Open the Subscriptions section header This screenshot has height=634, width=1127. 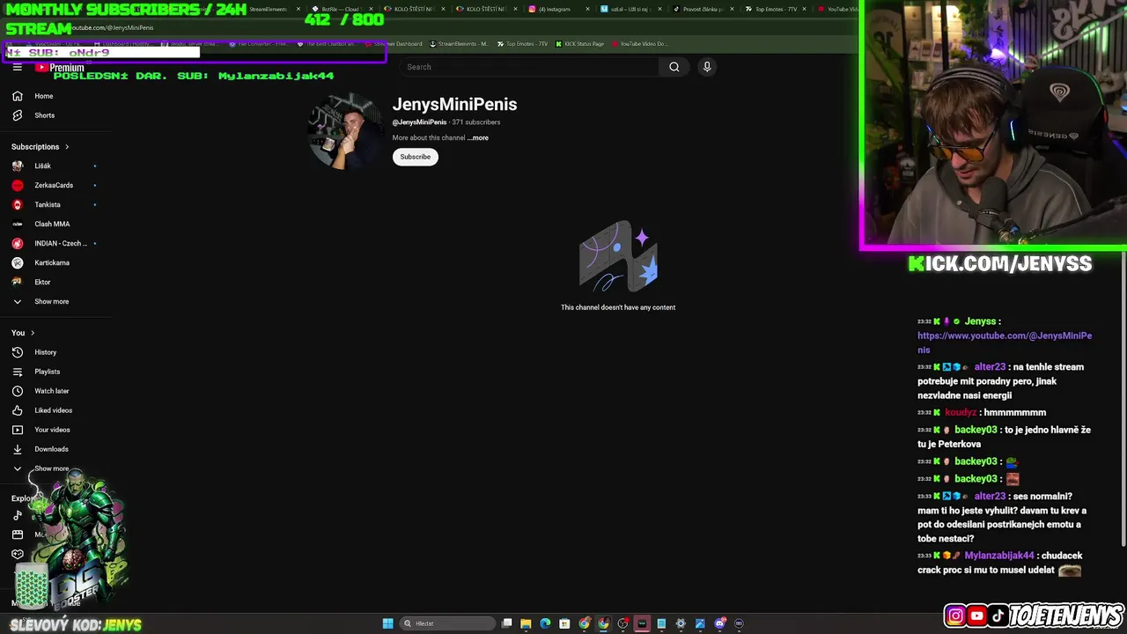pyautogui.click(x=41, y=147)
